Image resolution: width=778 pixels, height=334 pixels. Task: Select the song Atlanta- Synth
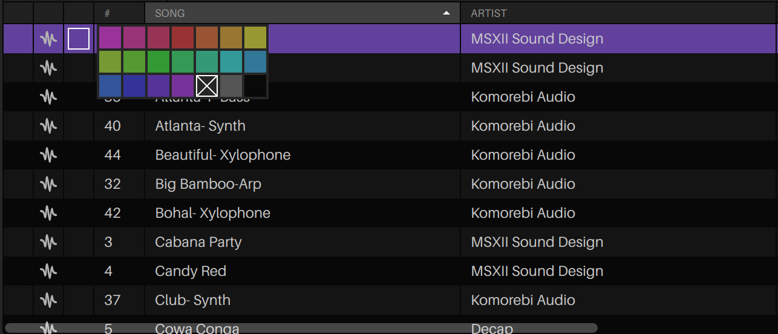200,126
